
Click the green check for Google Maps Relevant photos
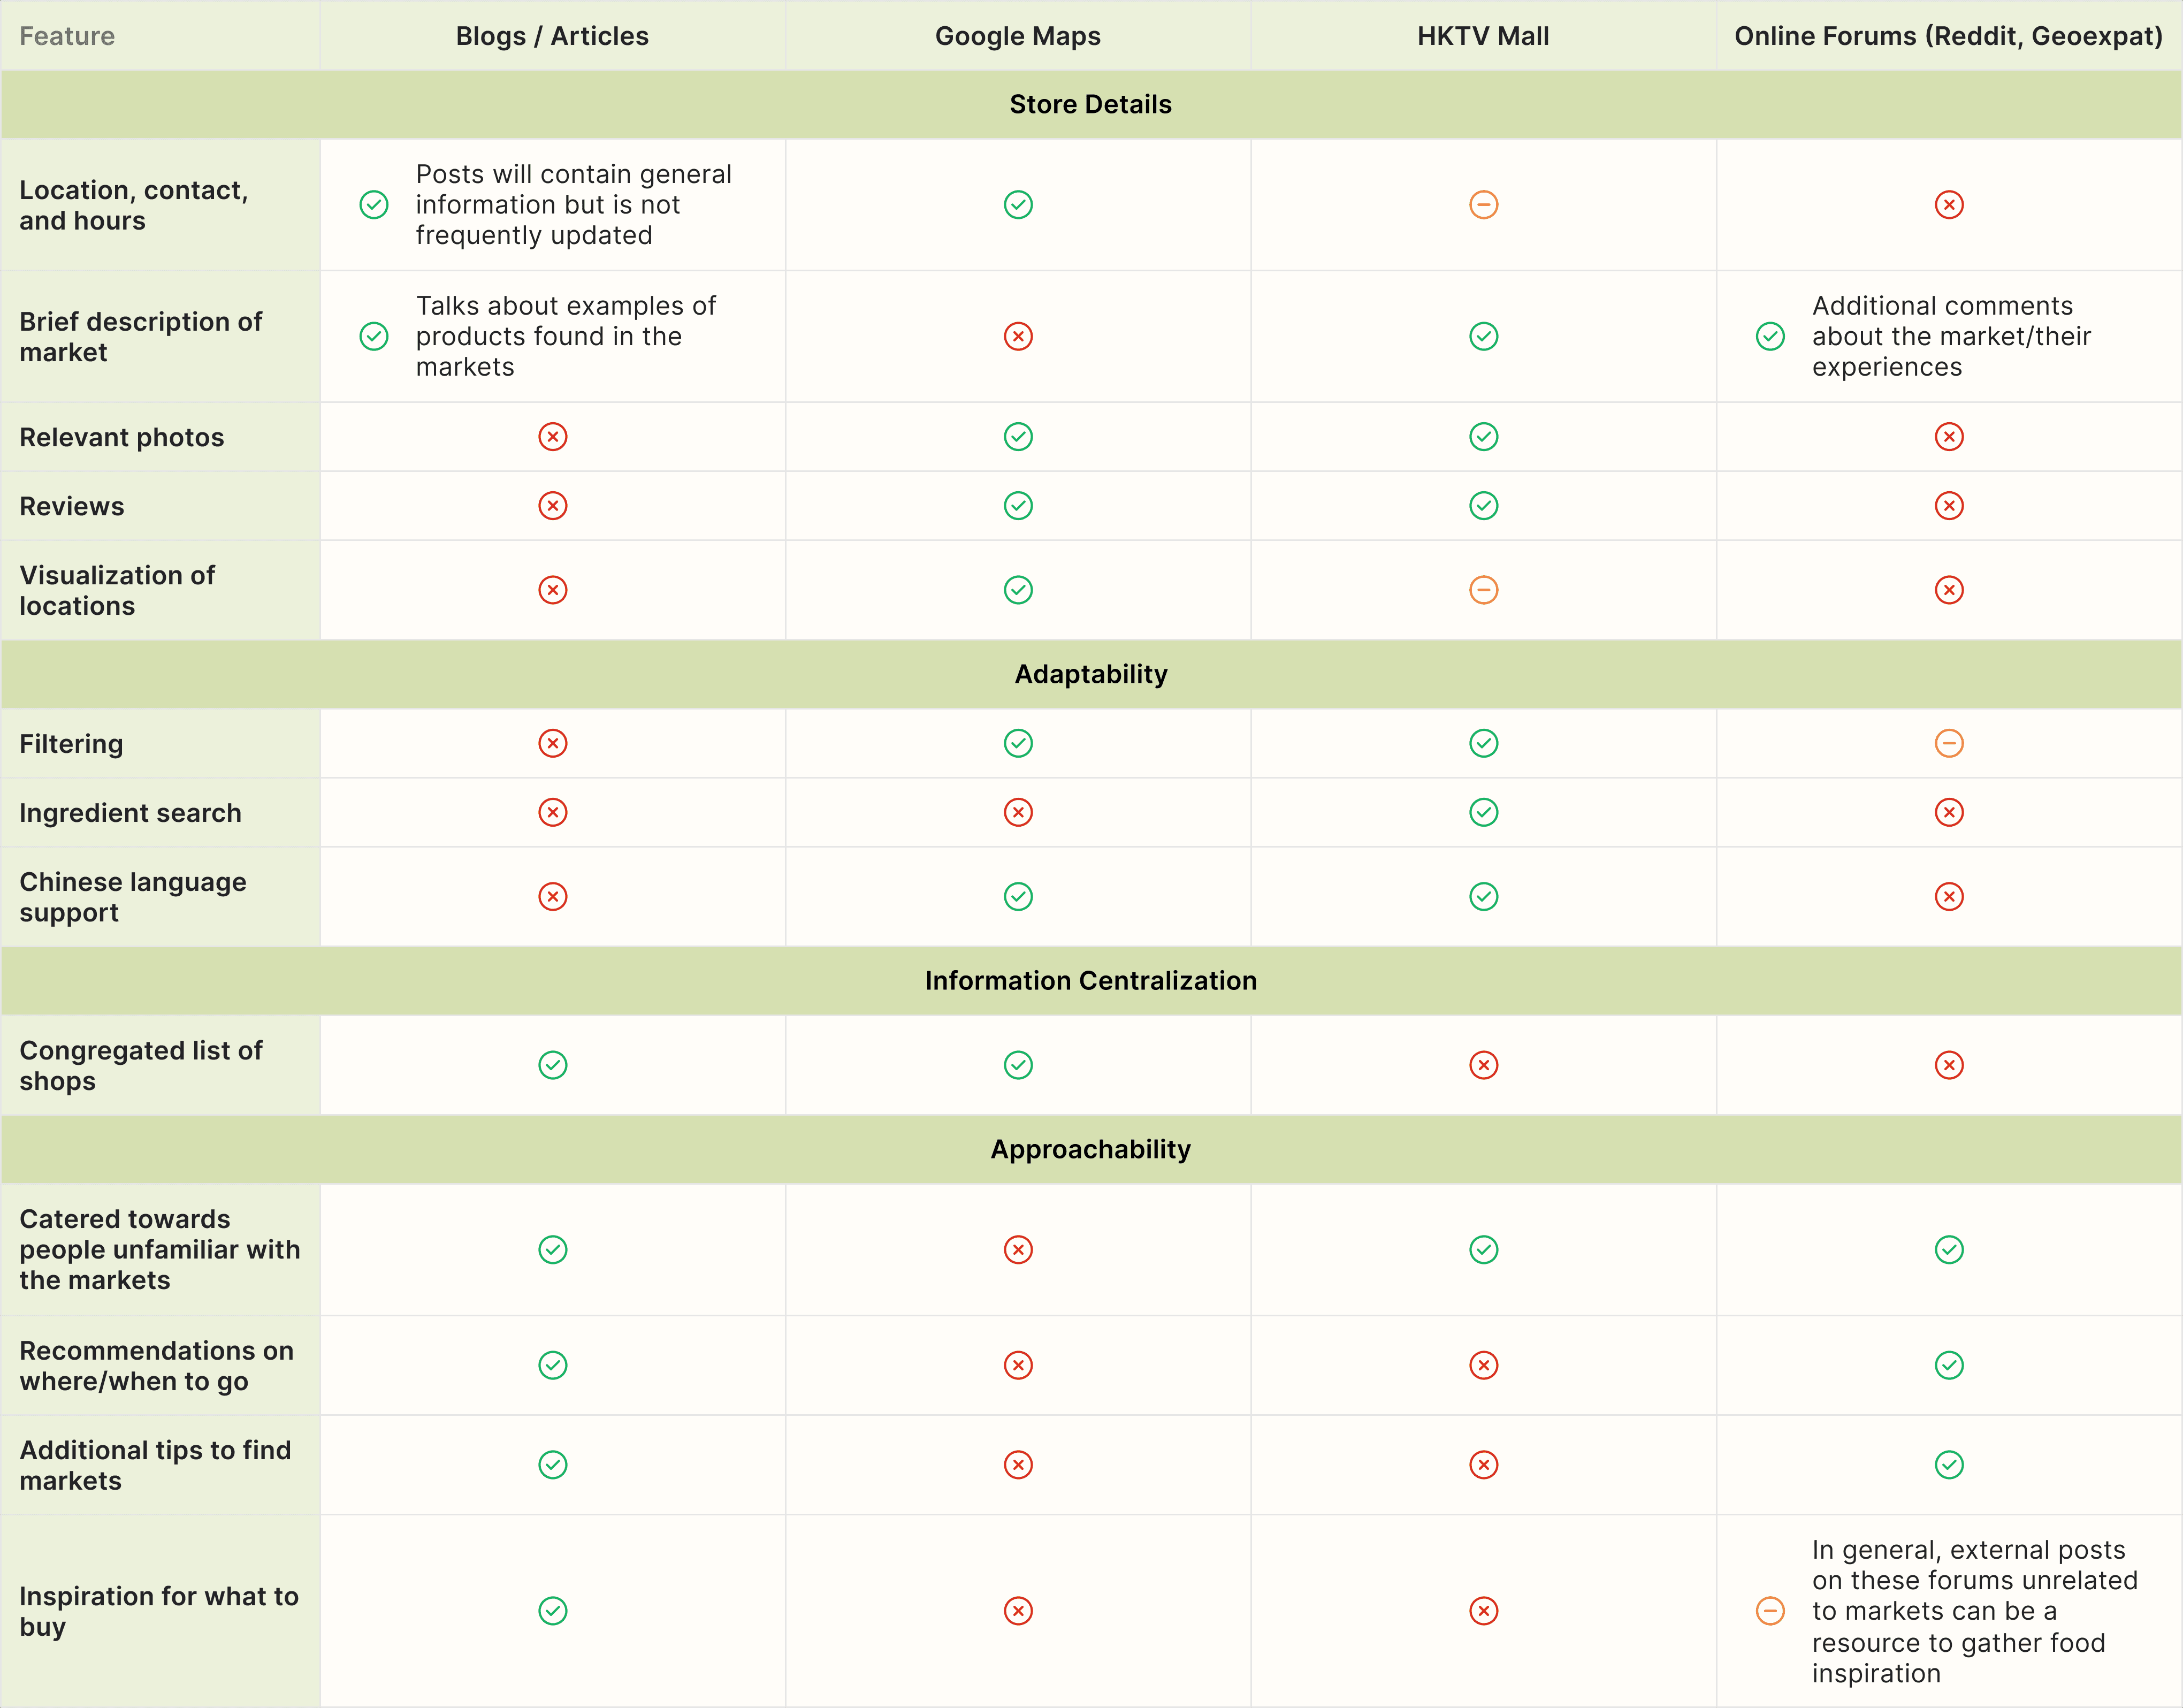[x=1018, y=437]
